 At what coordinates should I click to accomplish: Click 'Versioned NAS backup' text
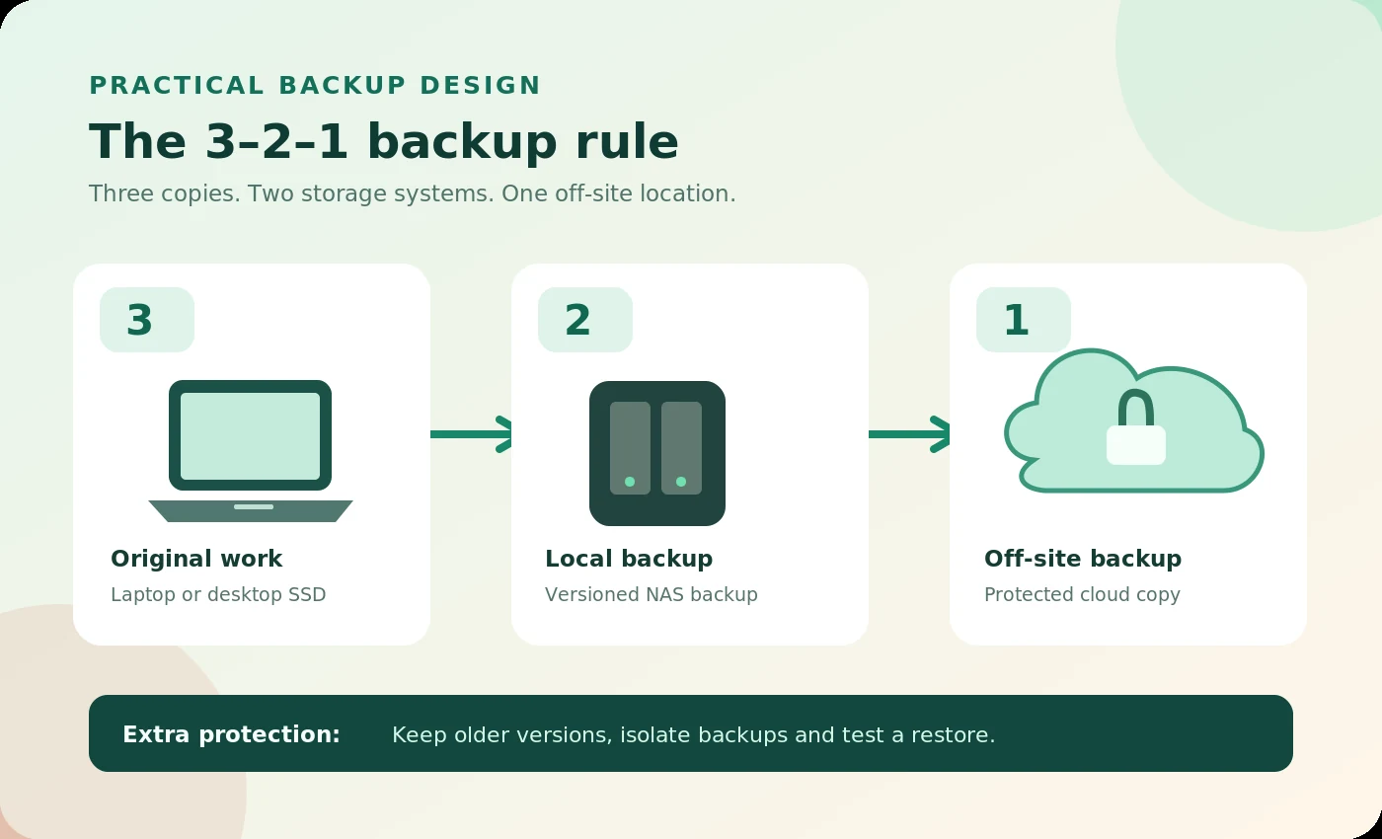coord(652,594)
